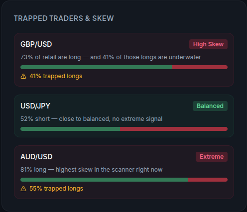Select the '55% trapped longs' warning text
The image size is (247, 212).
[56, 189]
